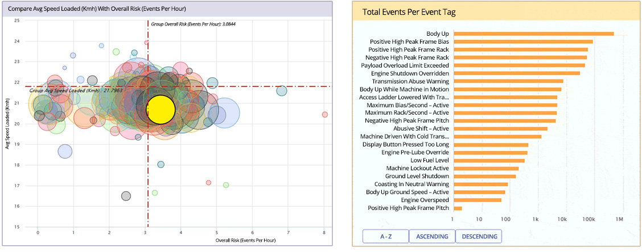Click the Engine Shutdown Overridden label
This screenshot has width=642, height=252.
click(x=409, y=73)
